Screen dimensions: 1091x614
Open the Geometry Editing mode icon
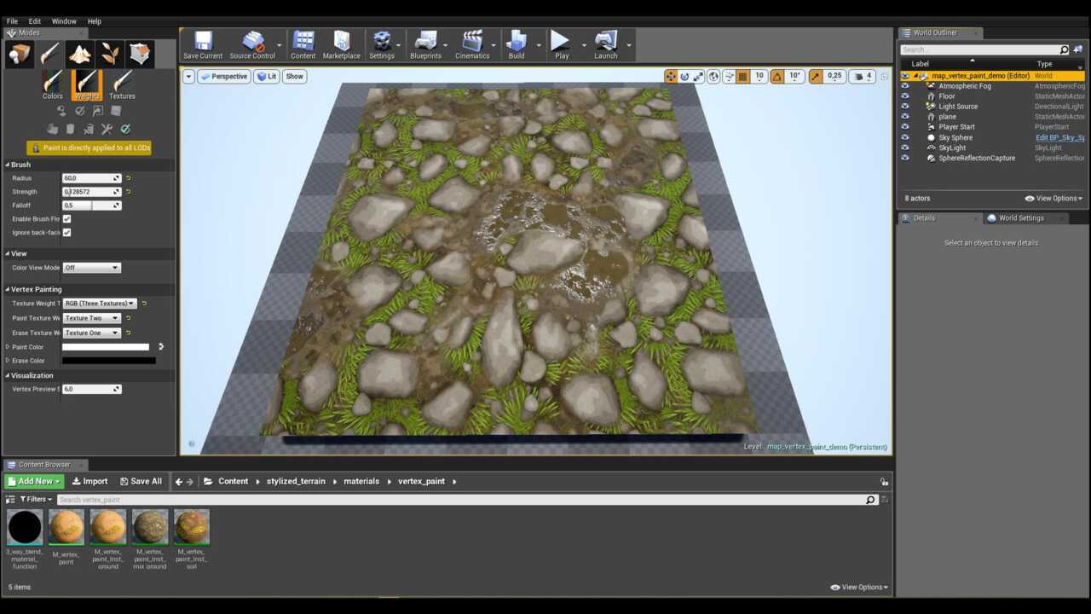click(x=140, y=54)
